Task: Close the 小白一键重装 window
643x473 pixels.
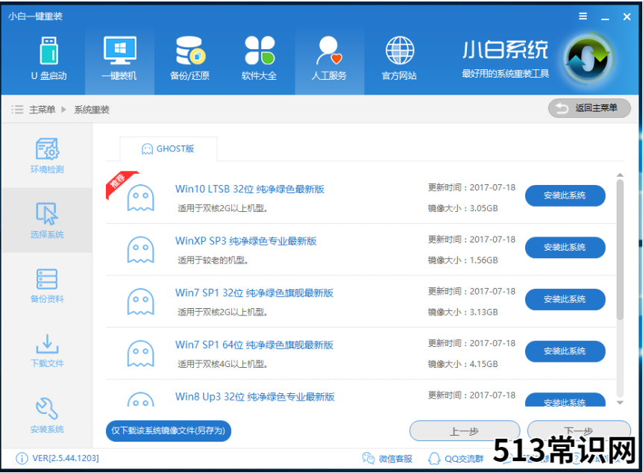Action: [627, 17]
